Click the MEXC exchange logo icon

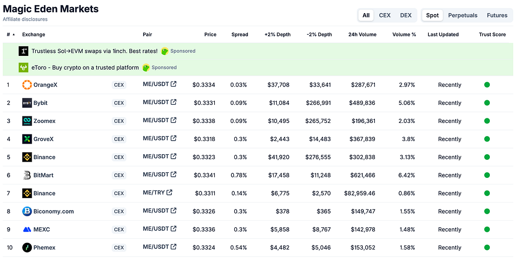pyautogui.click(x=27, y=229)
